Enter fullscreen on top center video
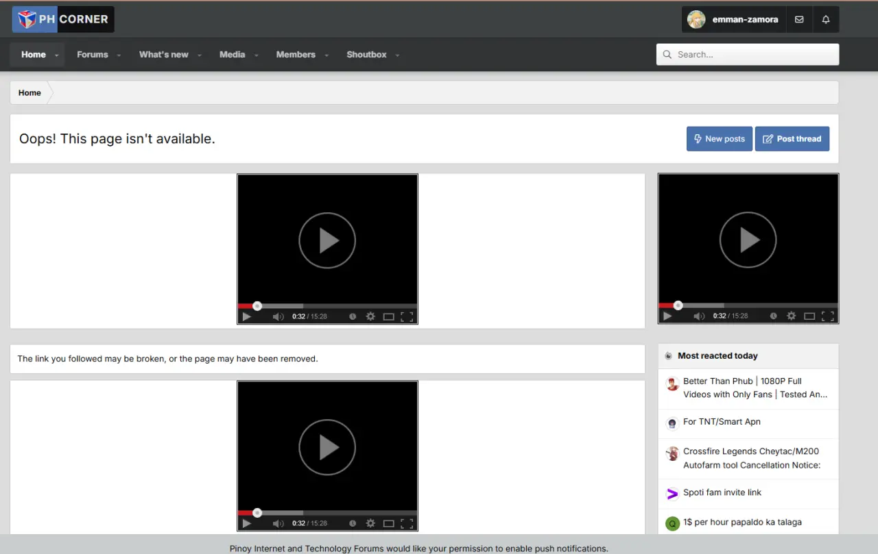 [407, 316]
